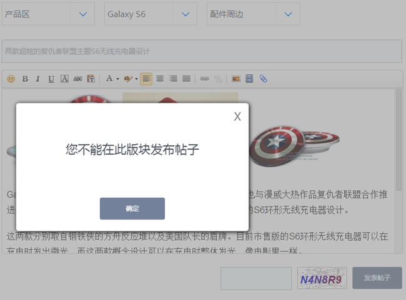406x300 pixels.
Task: Click the paste as plain text icon
Action: tap(91, 79)
